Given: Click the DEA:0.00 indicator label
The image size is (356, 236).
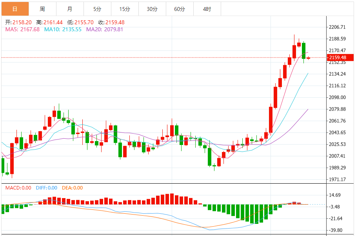Looking at the screenshot, I should pos(73,188).
